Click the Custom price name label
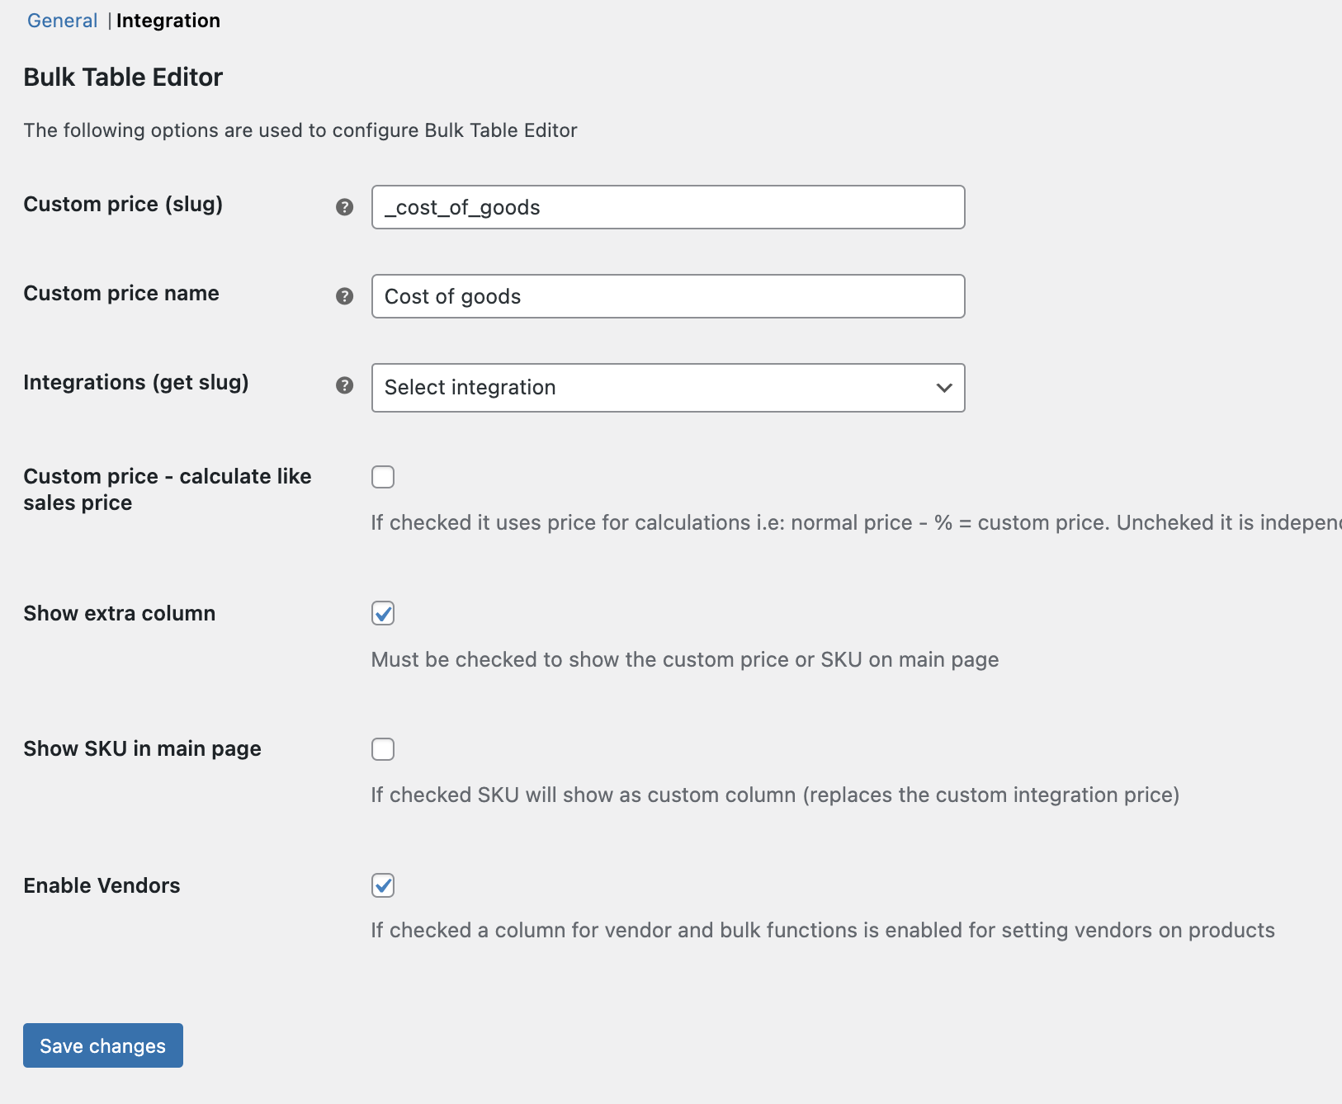Viewport: 1342px width, 1104px height. tap(121, 293)
